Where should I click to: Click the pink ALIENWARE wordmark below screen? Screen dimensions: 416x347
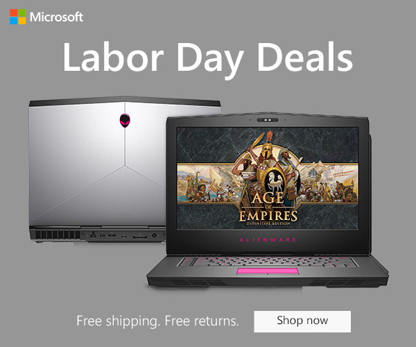[268, 240]
